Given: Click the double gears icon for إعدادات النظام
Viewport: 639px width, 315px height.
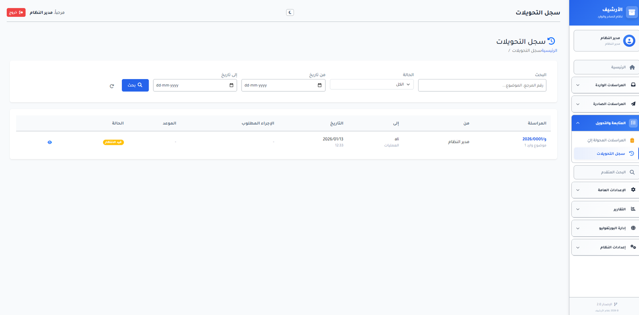Looking at the screenshot, I should pyautogui.click(x=633, y=247).
